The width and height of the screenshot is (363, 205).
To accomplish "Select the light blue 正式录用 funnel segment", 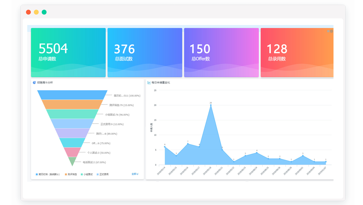I will click(x=72, y=124).
